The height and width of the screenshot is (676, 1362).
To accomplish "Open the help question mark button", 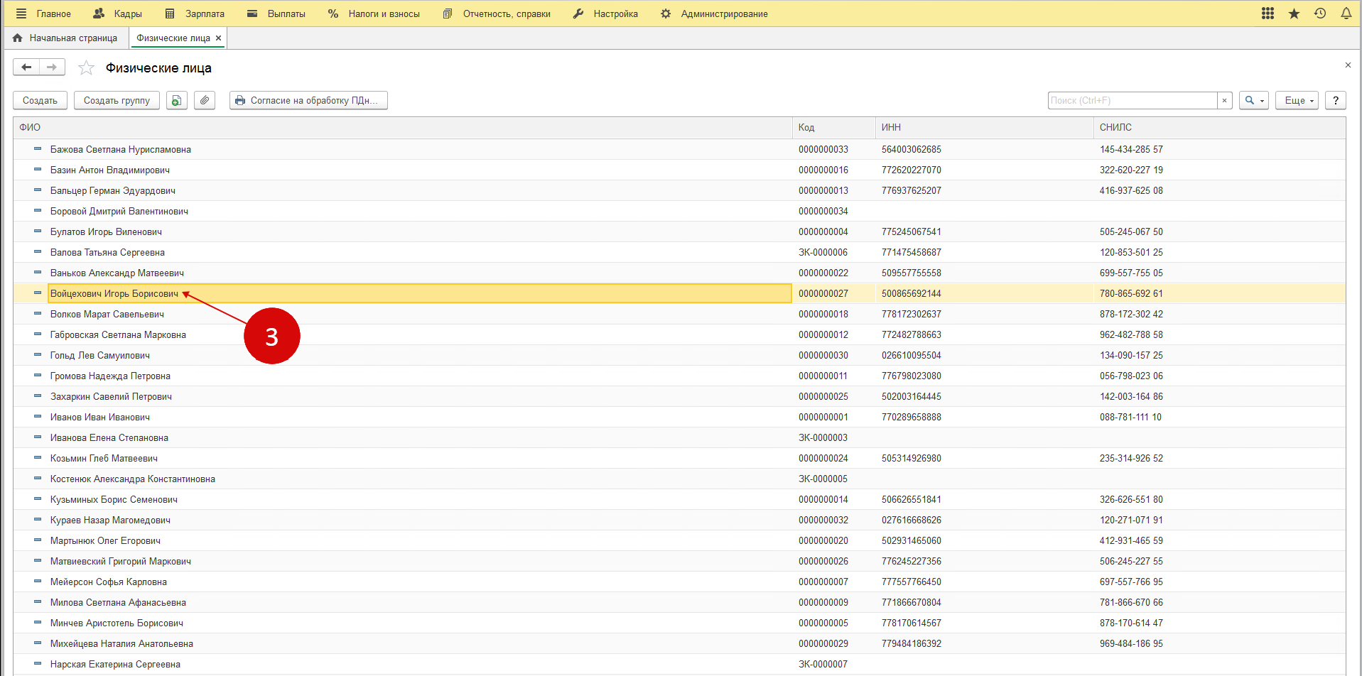I will point(1336,100).
